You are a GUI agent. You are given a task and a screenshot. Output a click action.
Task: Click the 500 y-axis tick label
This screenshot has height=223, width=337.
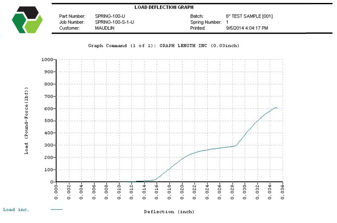(49, 121)
